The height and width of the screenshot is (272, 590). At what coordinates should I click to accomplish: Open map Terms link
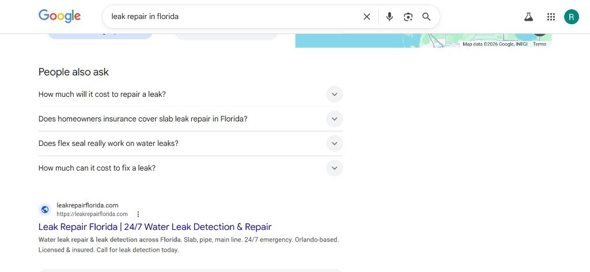pos(539,44)
